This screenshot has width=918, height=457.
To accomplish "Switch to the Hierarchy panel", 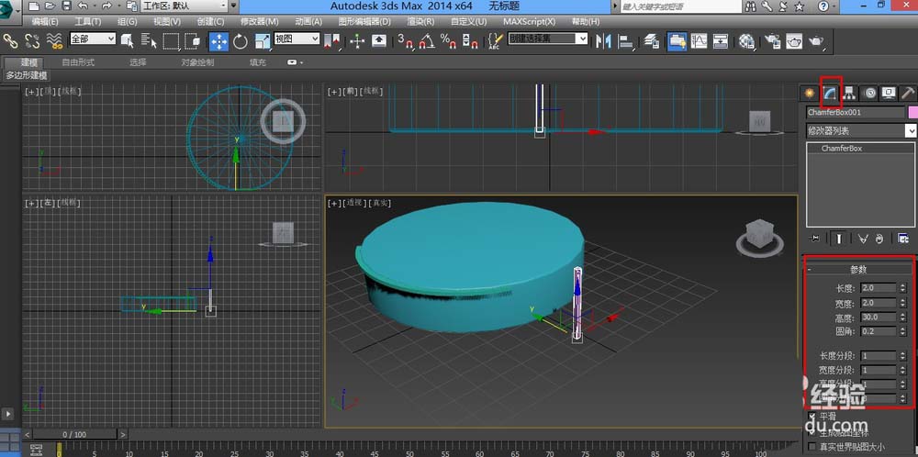I will point(849,93).
